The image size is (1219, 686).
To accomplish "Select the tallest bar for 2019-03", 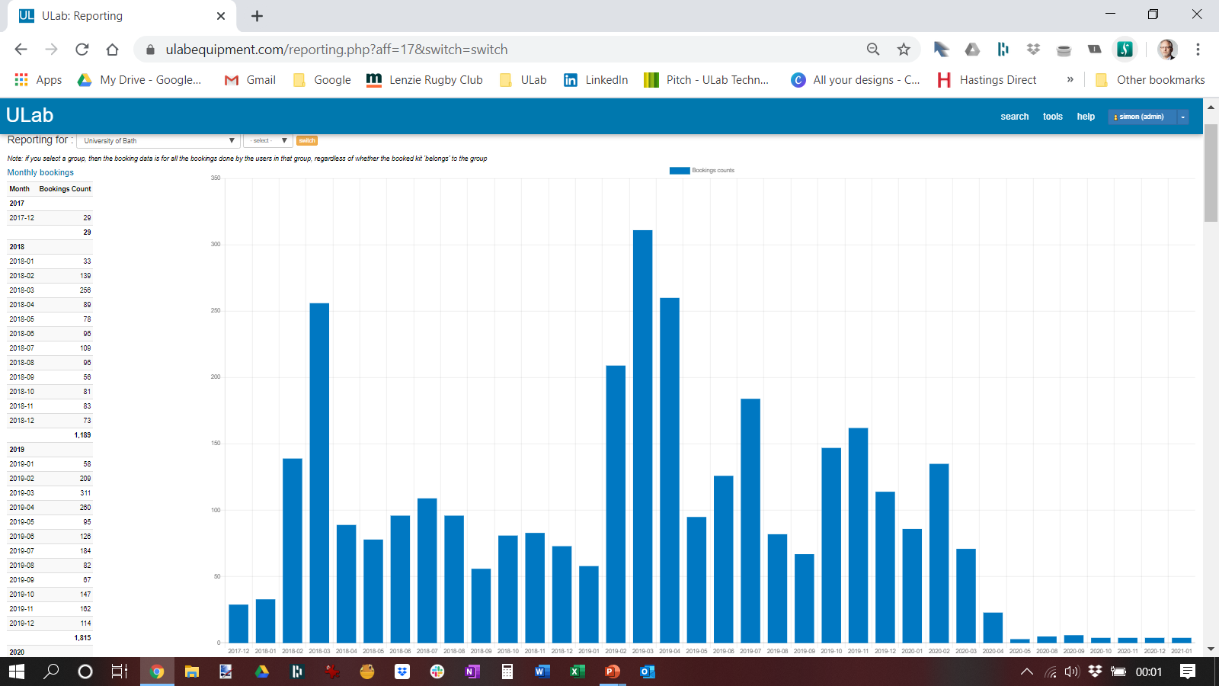I will pyautogui.click(x=642, y=434).
